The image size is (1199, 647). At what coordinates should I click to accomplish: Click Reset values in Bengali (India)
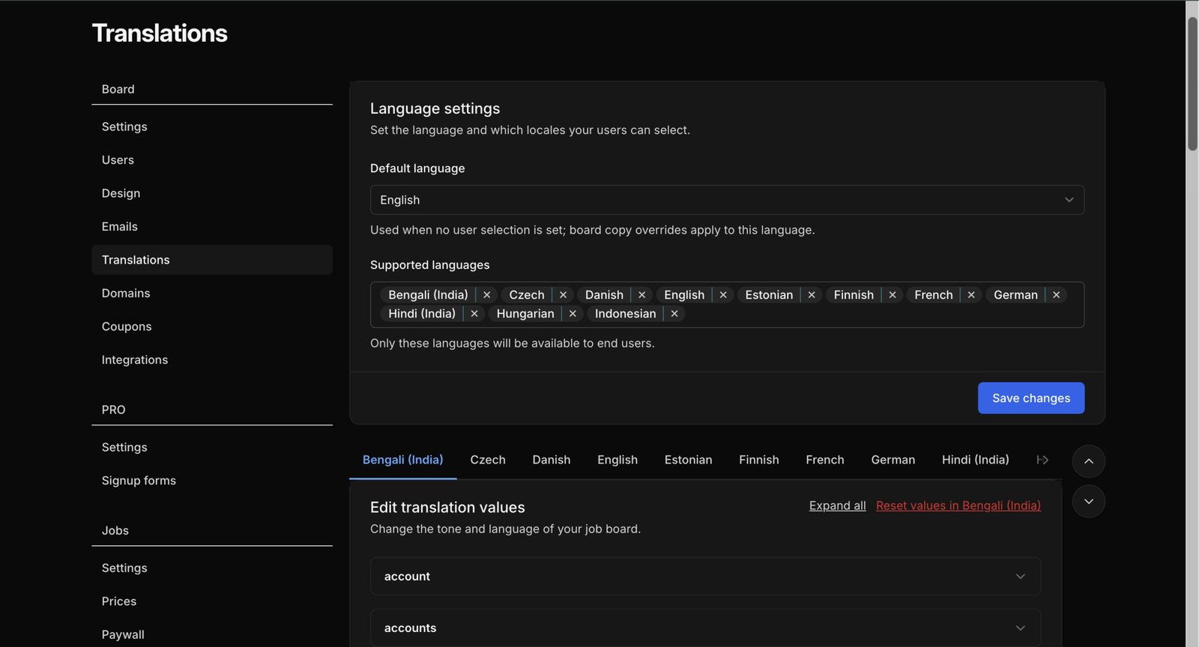click(958, 506)
